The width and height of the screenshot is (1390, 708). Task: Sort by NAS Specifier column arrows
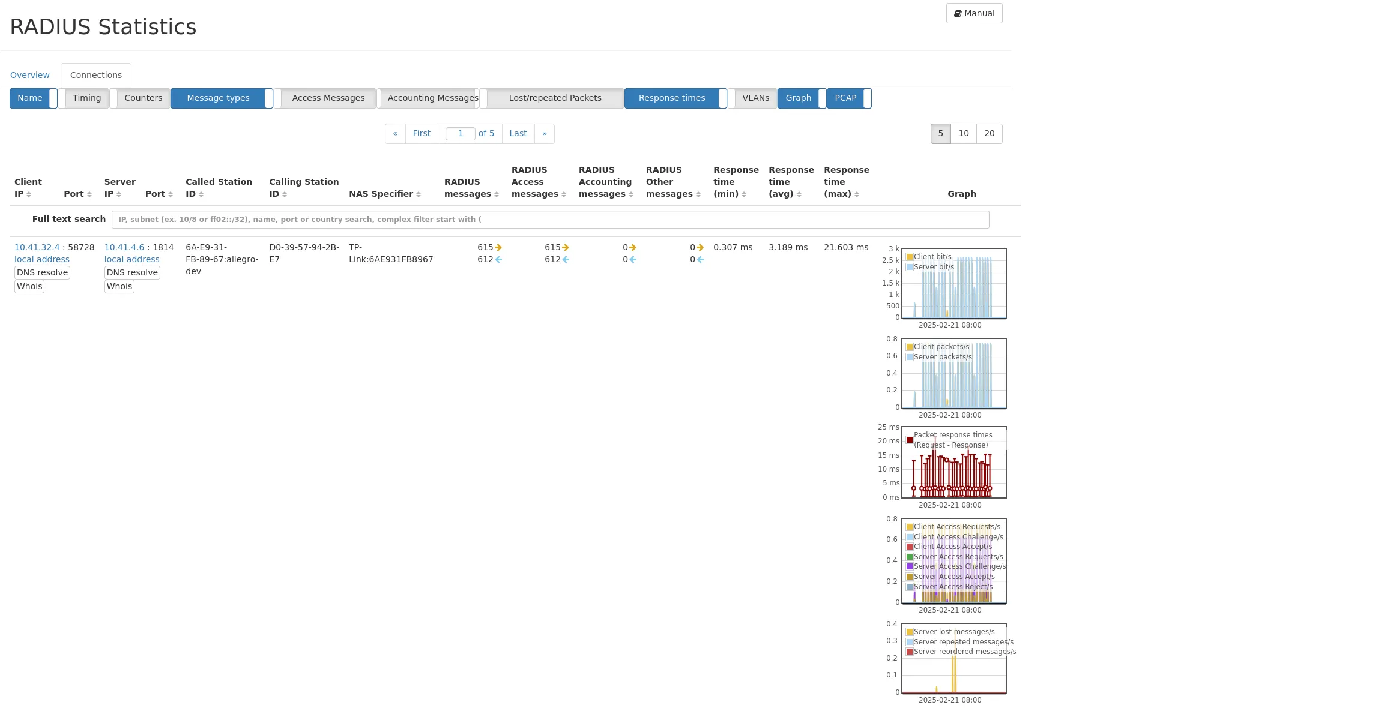coord(419,194)
